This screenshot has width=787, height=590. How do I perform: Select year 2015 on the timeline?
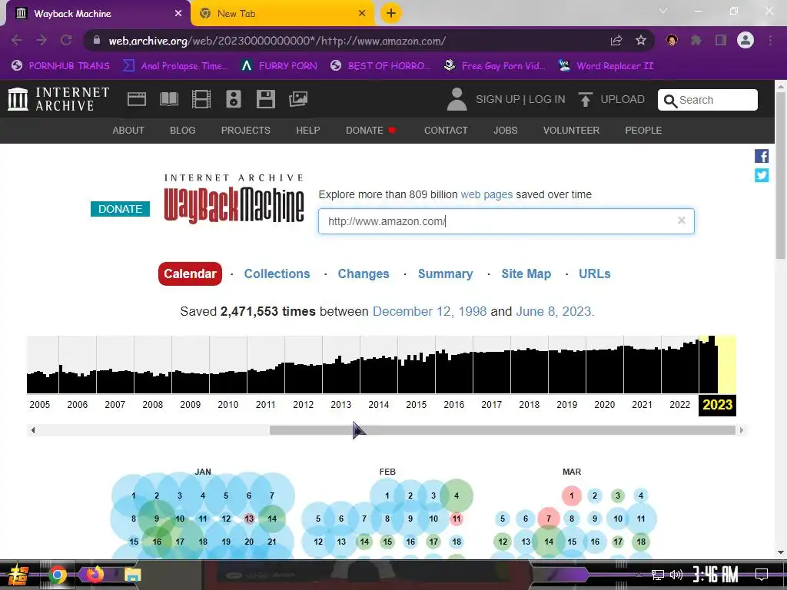point(416,404)
